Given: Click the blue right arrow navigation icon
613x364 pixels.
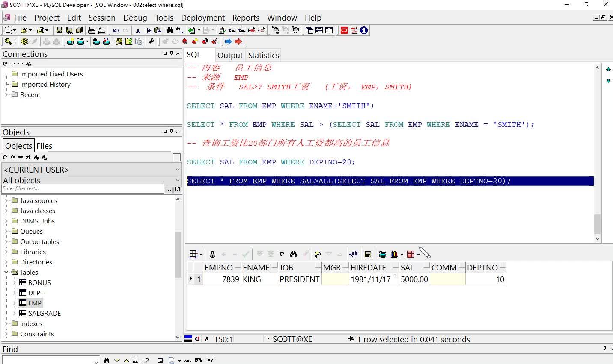Looking at the screenshot, I should (x=228, y=41).
